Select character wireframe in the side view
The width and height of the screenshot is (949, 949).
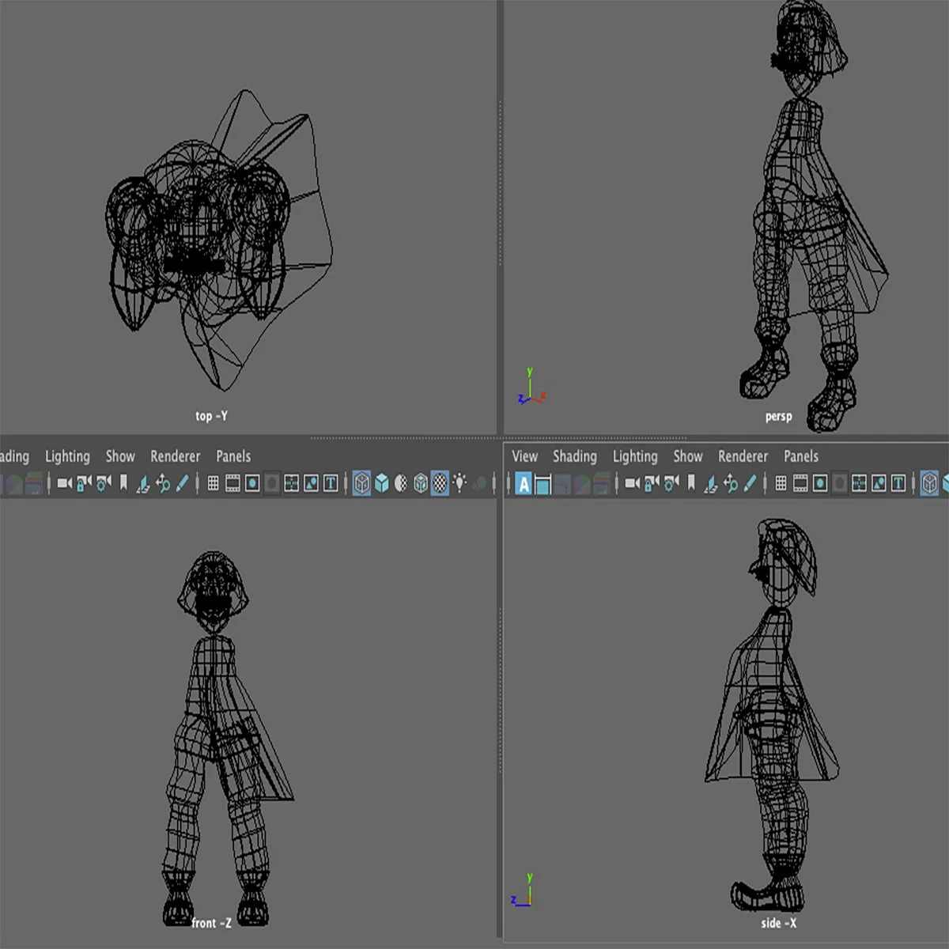[x=773, y=716]
